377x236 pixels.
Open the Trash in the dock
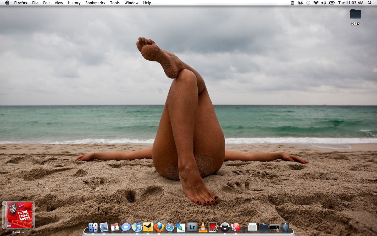click(x=285, y=227)
